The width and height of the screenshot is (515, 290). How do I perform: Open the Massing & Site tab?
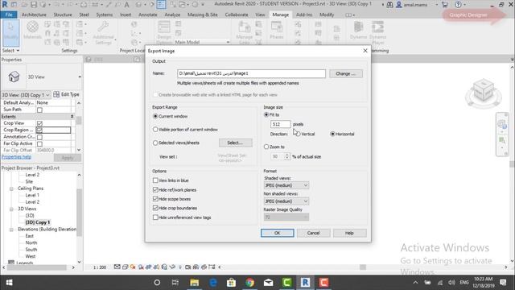[x=202, y=14]
